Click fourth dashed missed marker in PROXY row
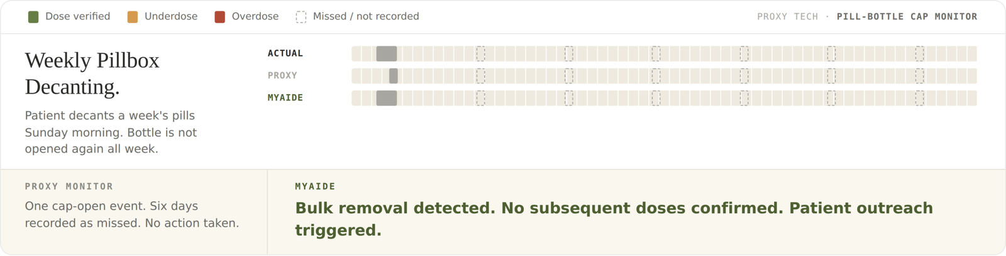Viewport: 1006px width, 256px height. click(x=744, y=76)
